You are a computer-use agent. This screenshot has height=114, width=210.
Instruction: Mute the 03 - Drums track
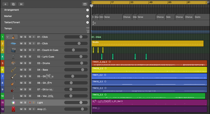click(x=21, y=63)
